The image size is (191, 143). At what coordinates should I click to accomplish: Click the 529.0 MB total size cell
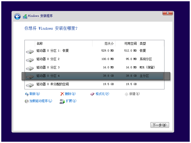[x=107, y=51]
